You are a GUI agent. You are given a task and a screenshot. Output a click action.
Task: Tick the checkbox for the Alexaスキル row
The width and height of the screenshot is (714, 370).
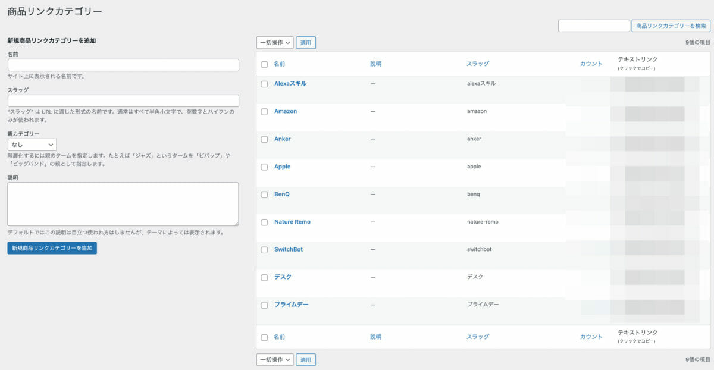[x=264, y=84]
